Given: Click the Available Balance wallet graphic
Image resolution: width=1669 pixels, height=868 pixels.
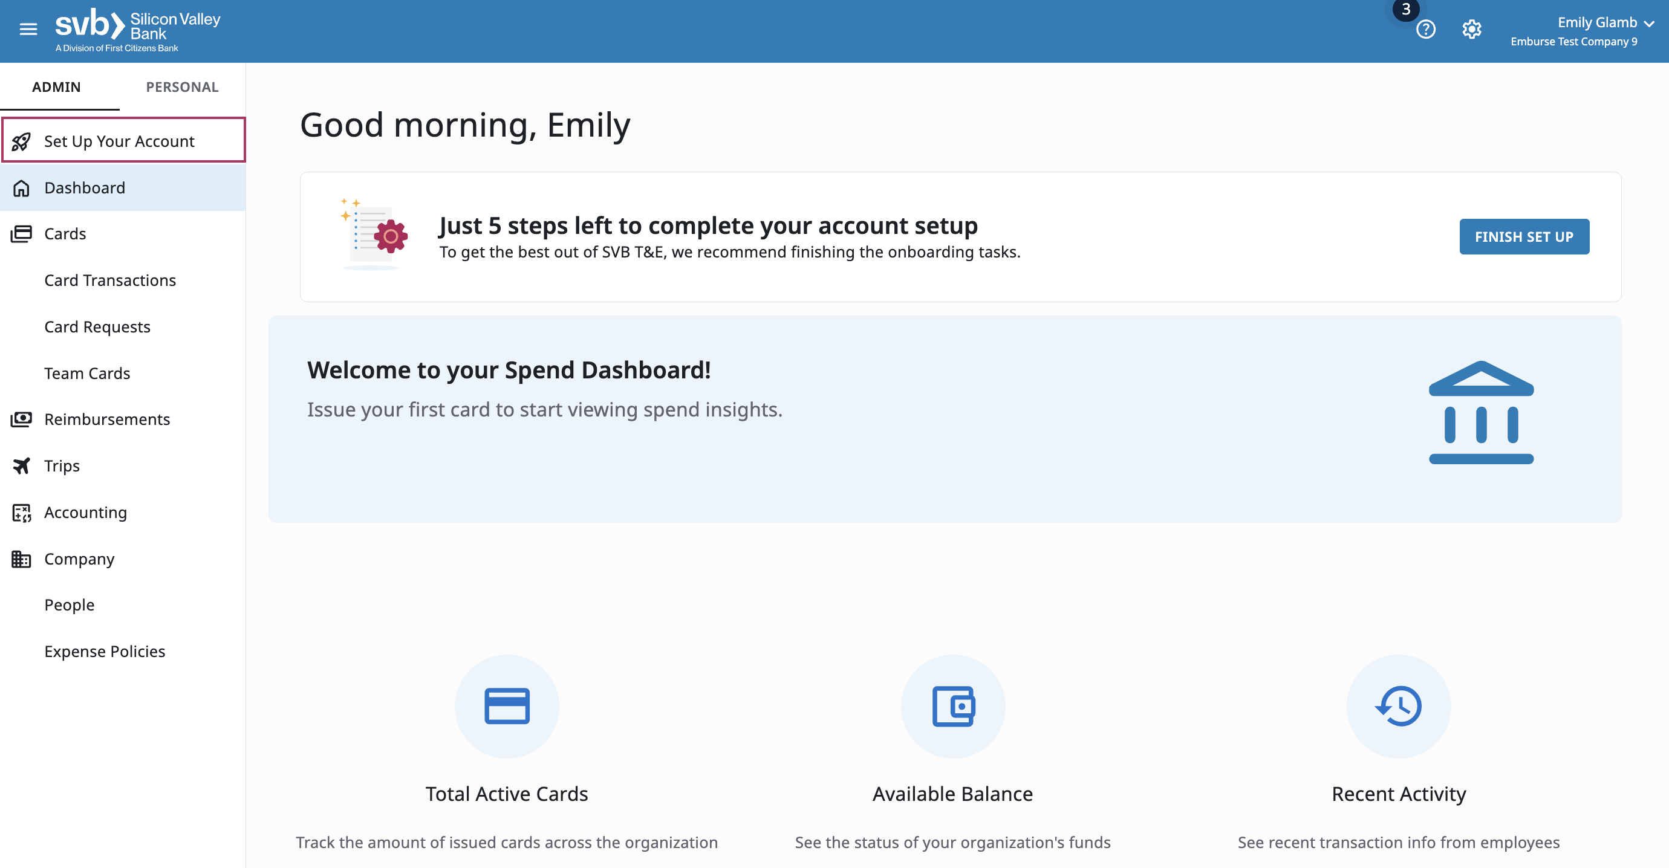Looking at the screenshot, I should [952, 706].
